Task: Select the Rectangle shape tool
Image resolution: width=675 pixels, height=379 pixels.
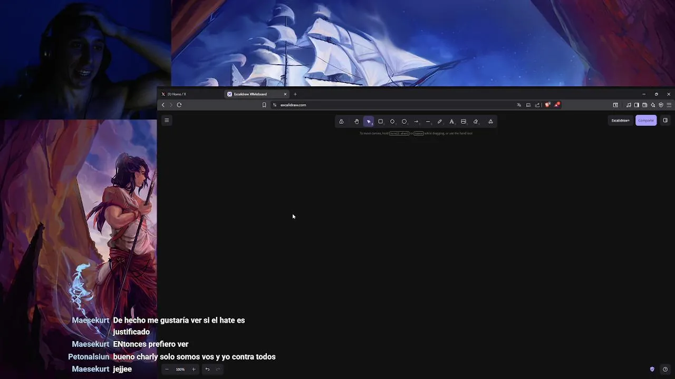Action: pyautogui.click(x=380, y=122)
